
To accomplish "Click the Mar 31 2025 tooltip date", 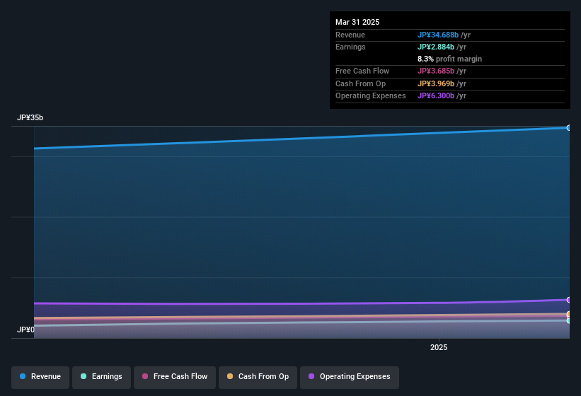I will [x=357, y=22].
